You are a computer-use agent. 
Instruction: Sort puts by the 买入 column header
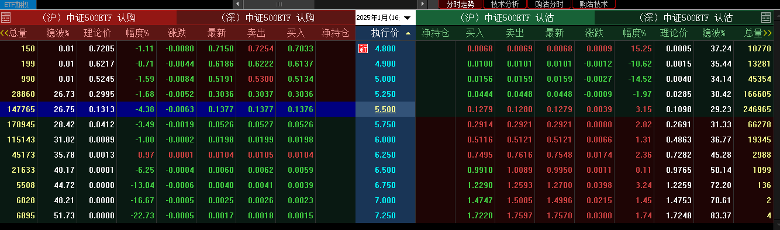pyautogui.click(x=475, y=33)
